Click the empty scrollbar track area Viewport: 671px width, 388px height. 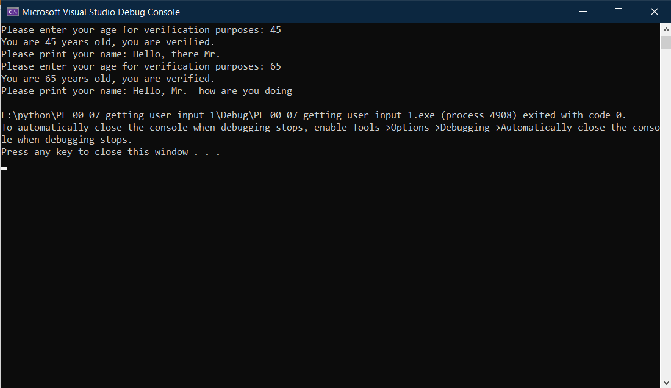click(x=666, y=214)
